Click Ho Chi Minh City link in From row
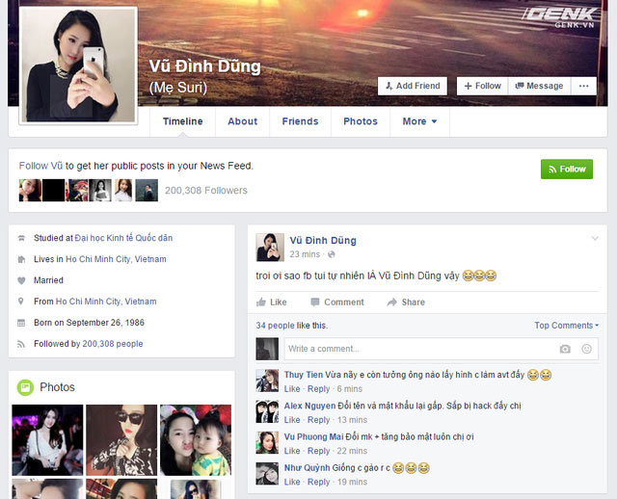 106,302
